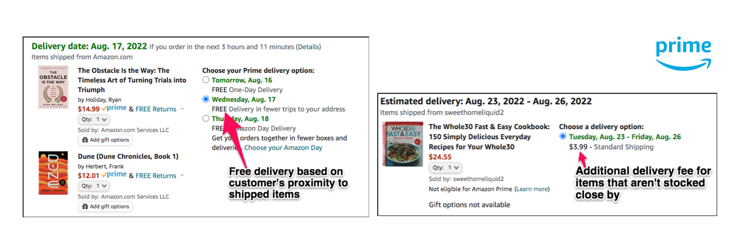Click prime badge beside $12.01 price

click(114, 175)
